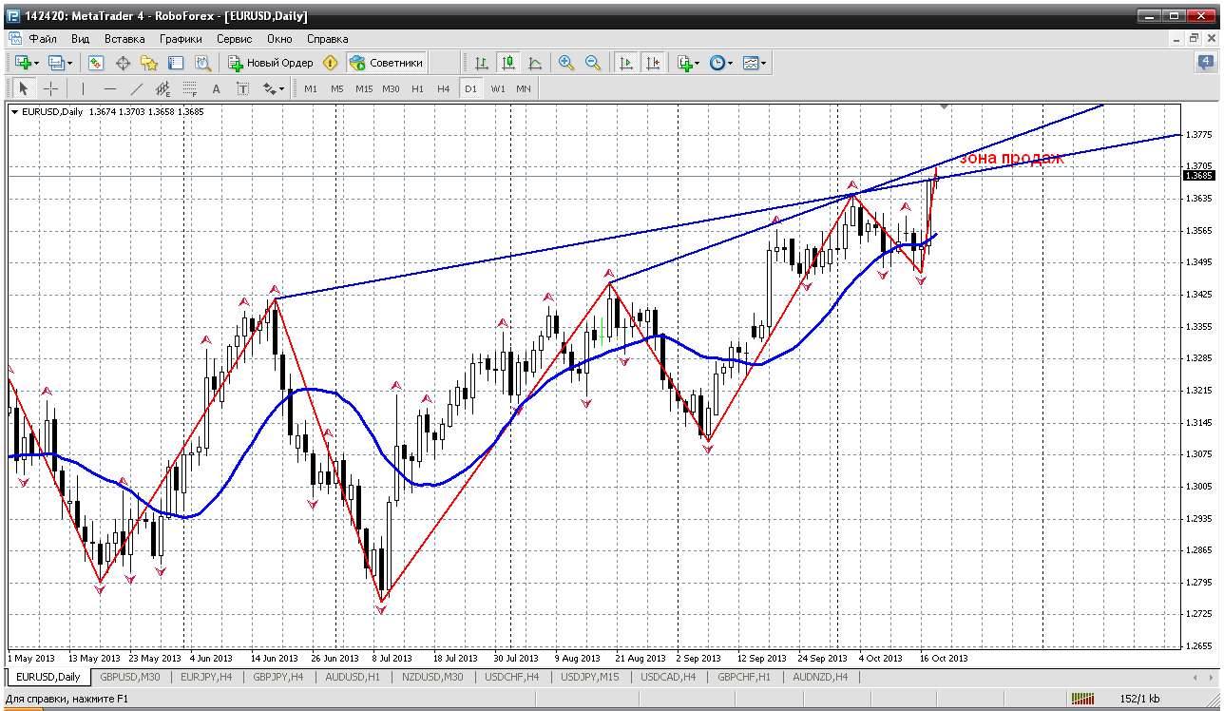Open the Profiles icon
The image size is (1224, 711).
pyautogui.click(x=55, y=63)
